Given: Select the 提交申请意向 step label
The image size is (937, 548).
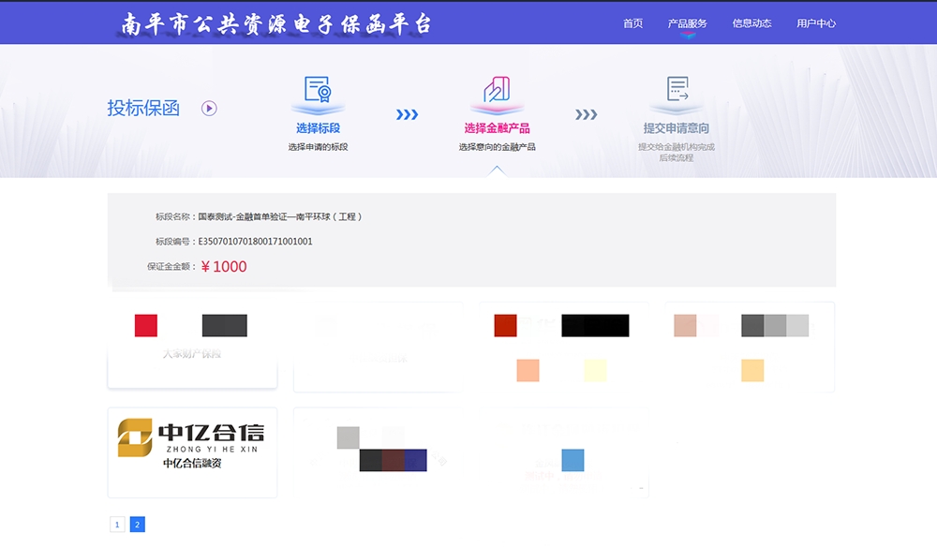Looking at the screenshot, I should [x=677, y=128].
